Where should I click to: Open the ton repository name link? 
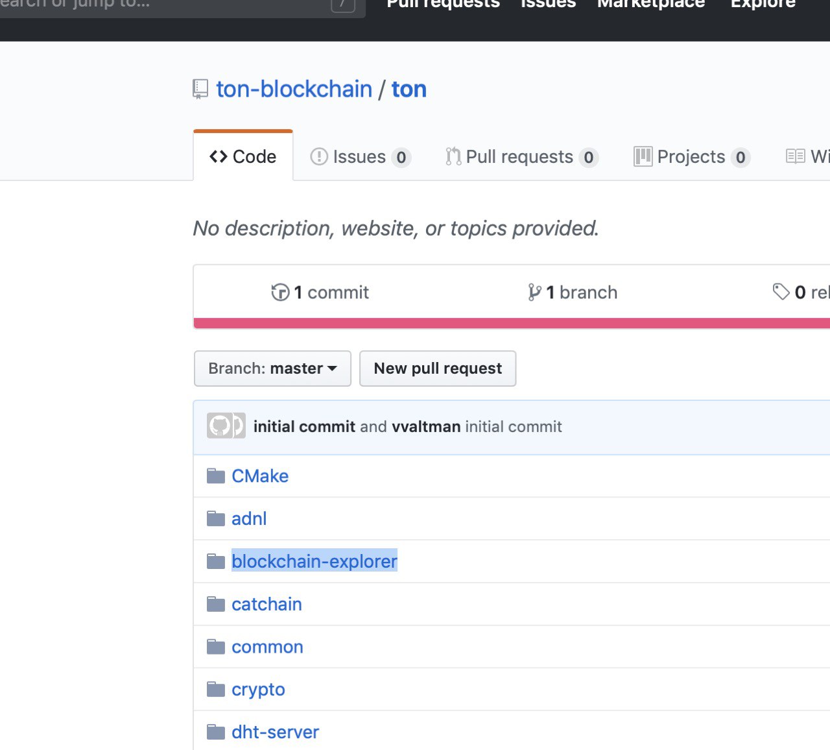[409, 89]
